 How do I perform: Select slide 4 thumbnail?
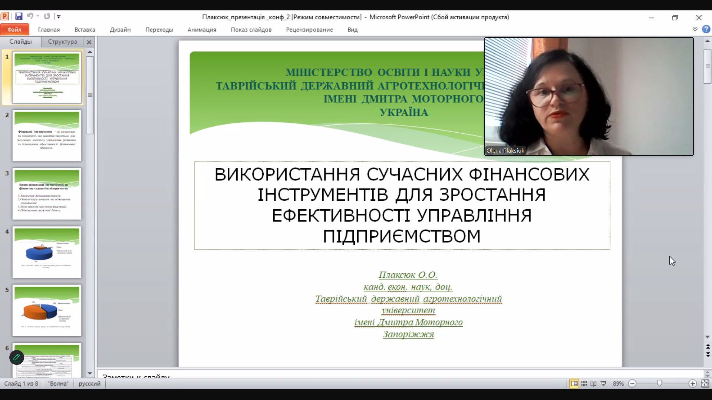click(47, 252)
